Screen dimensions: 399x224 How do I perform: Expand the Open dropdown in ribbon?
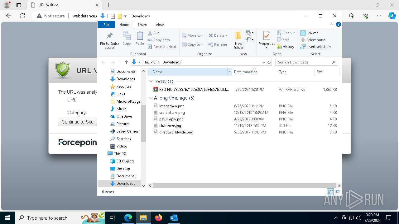pyautogui.click(x=286, y=33)
